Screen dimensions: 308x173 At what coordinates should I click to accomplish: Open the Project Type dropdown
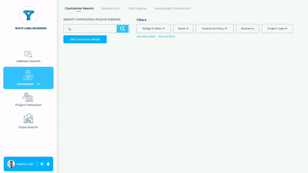(x=277, y=28)
